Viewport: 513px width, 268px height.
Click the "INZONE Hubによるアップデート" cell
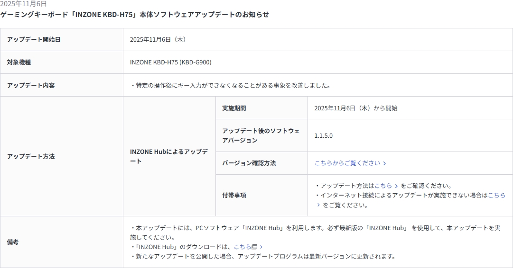coord(169,156)
